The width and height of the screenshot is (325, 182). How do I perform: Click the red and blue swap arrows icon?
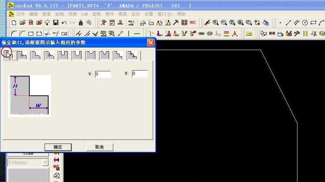[x=57, y=160]
